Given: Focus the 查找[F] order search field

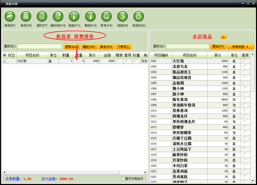Looking at the screenshot, I should pyautogui.click(x=40, y=46).
